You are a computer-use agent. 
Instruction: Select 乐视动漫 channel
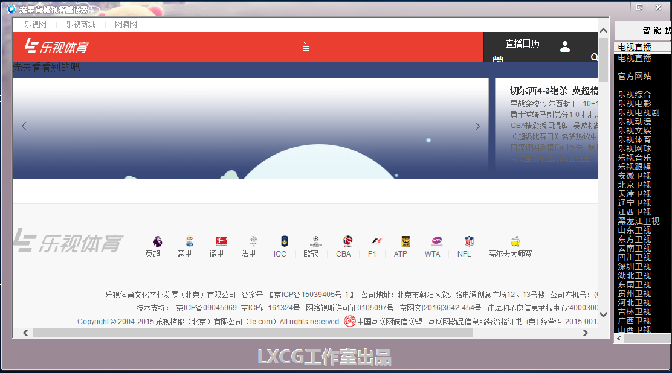click(x=635, y=121)
